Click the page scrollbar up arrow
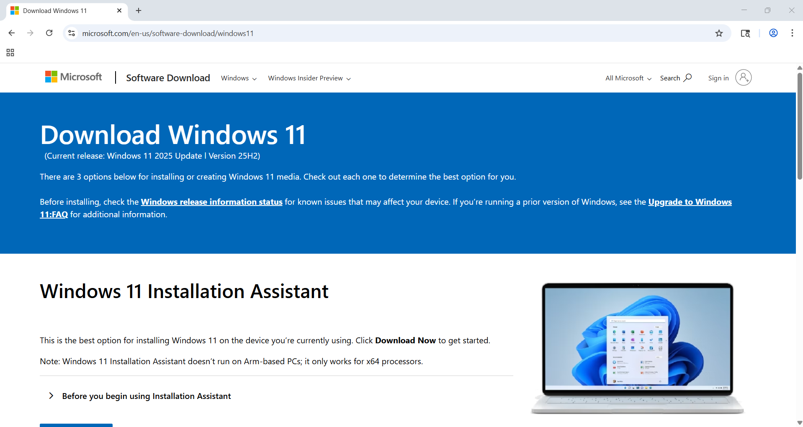Viewport: 803px width, 427px height. [799, 67]
